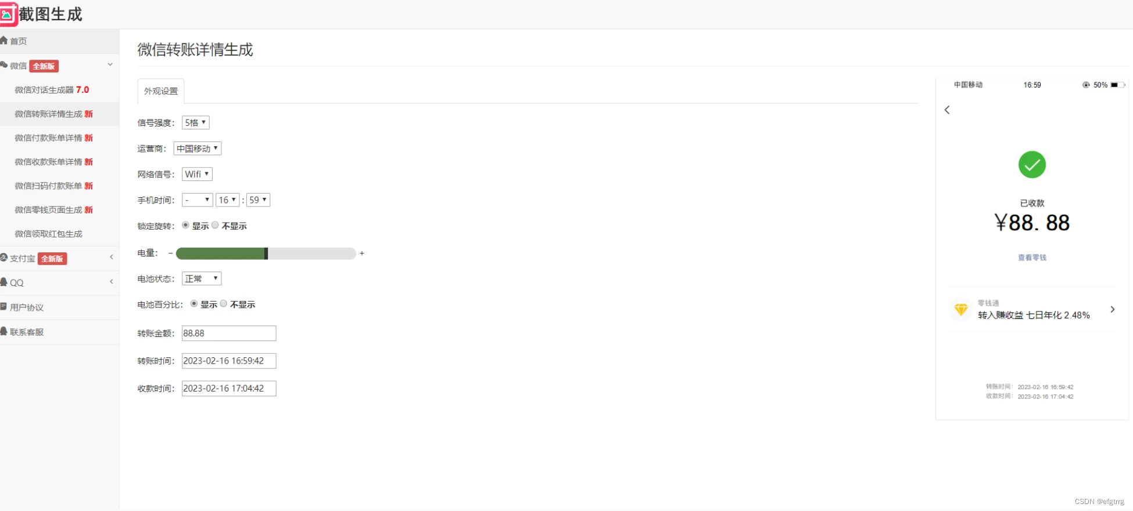Open the 运营商 carrier dropdown
This screenshot has width=1133, height=511.
[197, 148]
